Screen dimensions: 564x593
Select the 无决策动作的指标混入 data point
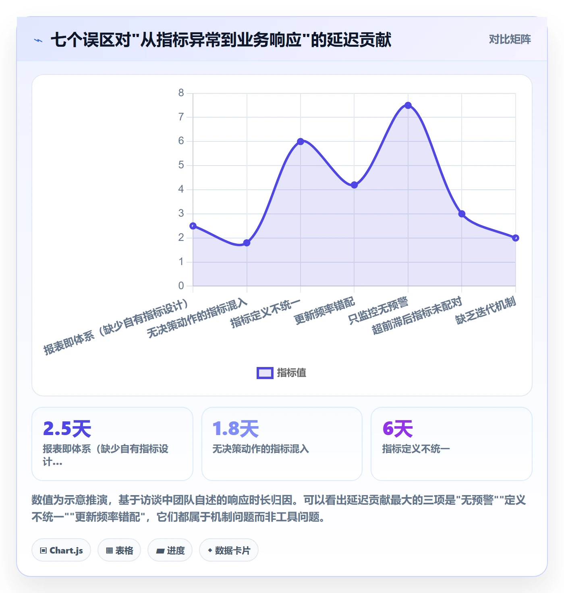tap(247, 243)
